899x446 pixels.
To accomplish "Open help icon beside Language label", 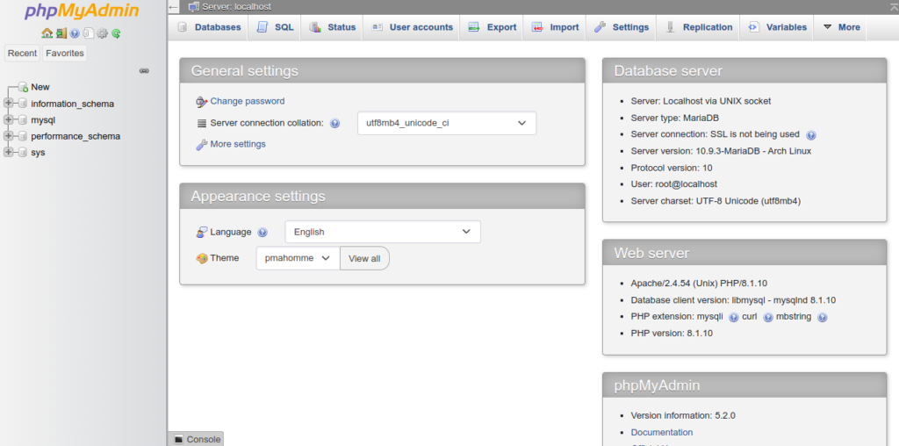I will (262, 232).
